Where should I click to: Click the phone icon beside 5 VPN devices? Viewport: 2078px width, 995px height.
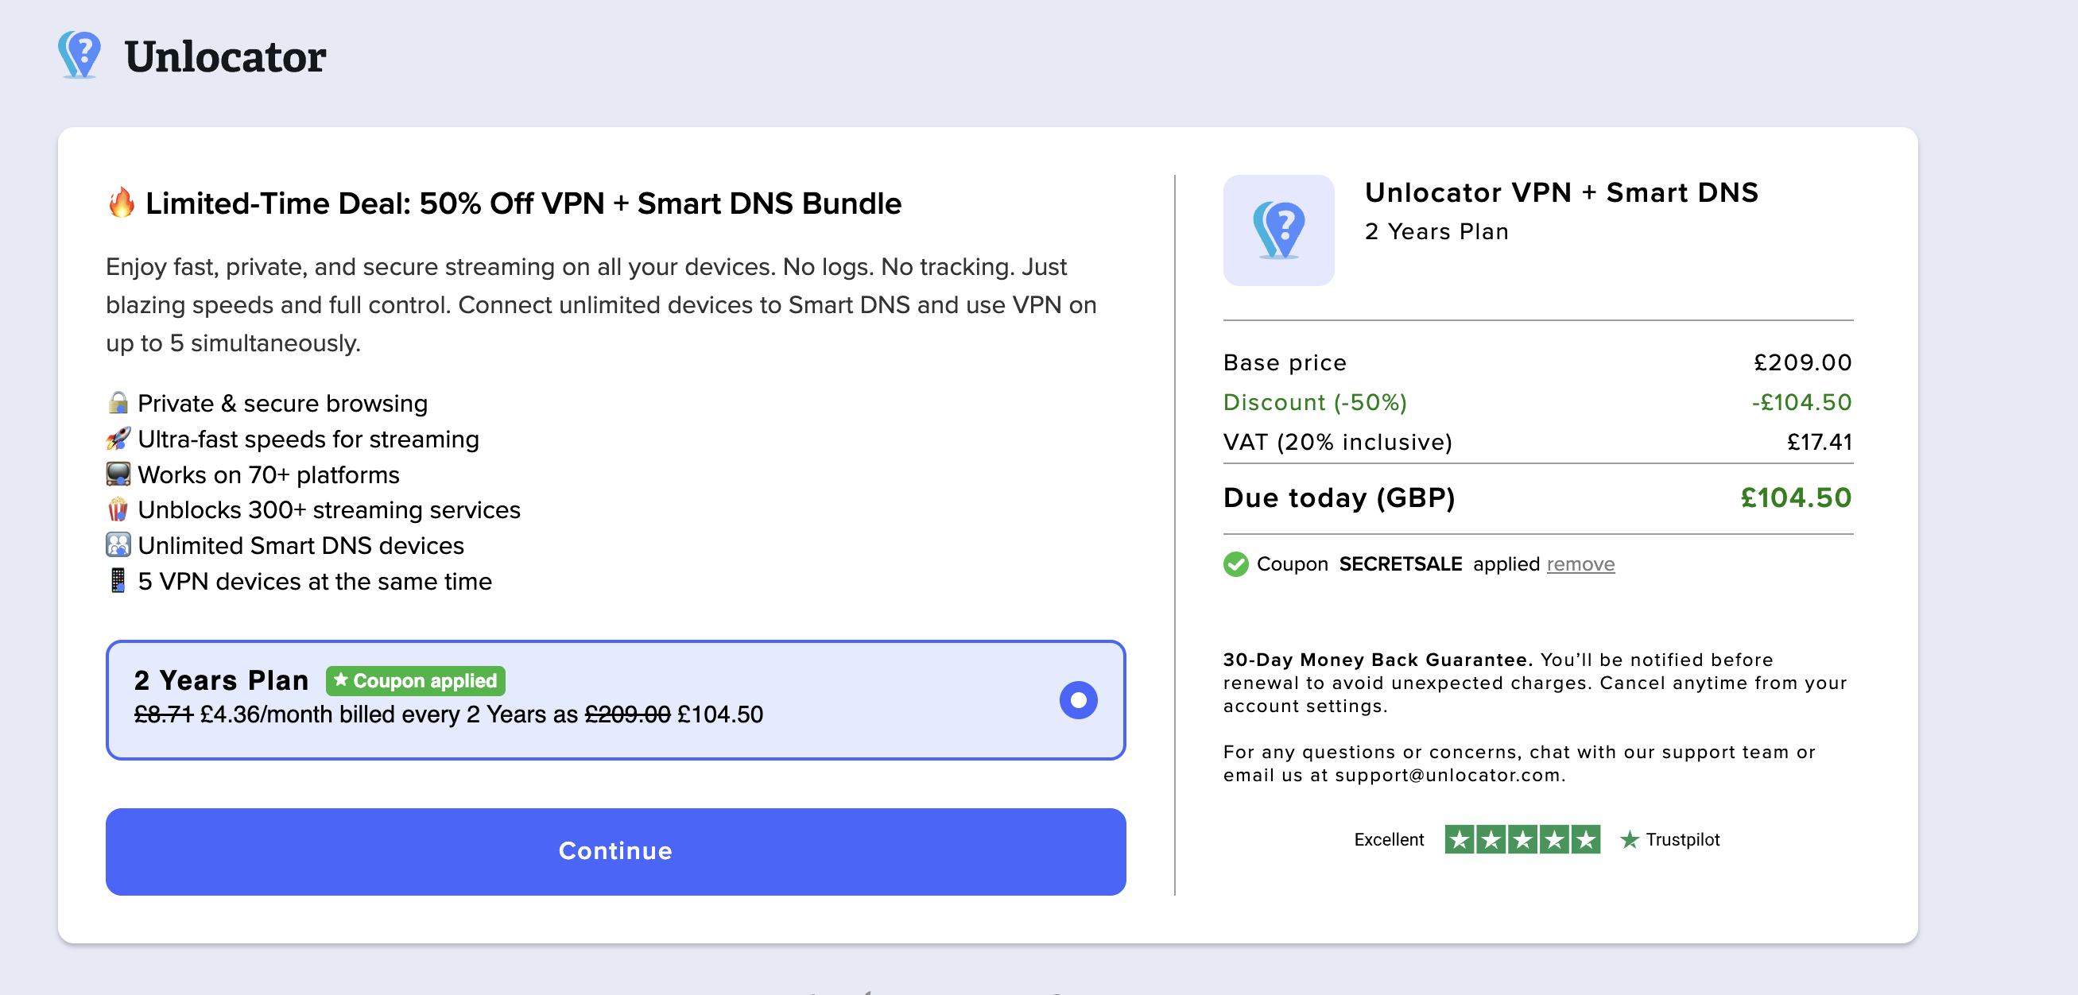coord(118,581)
